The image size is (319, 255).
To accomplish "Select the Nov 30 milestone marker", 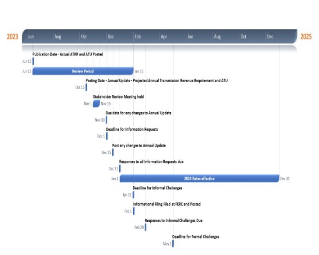I will click(106, 120).
